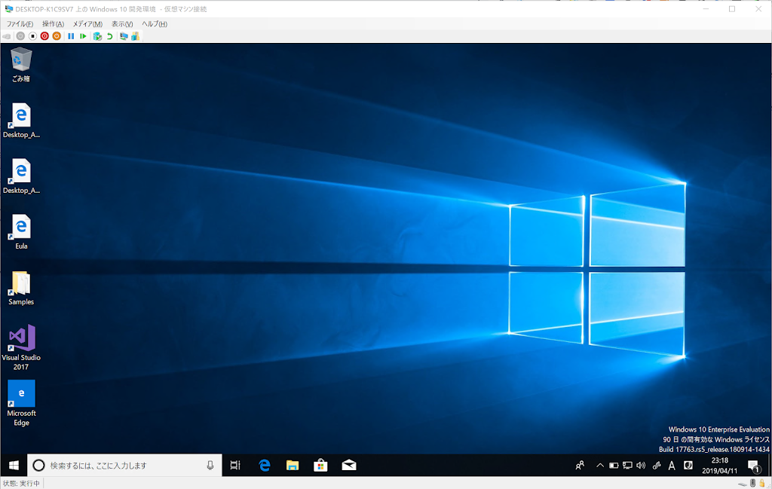This screenshot has height=489, width=772.
Task: Click the taskbar search box
Action: [124, 466]
